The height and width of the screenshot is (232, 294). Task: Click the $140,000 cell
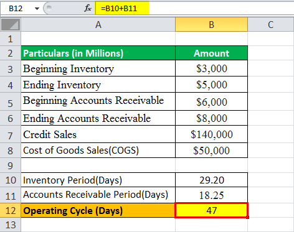tap(211, 134)
